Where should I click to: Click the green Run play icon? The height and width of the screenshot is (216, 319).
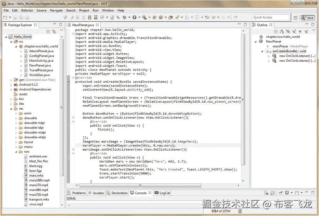(134, 17)
